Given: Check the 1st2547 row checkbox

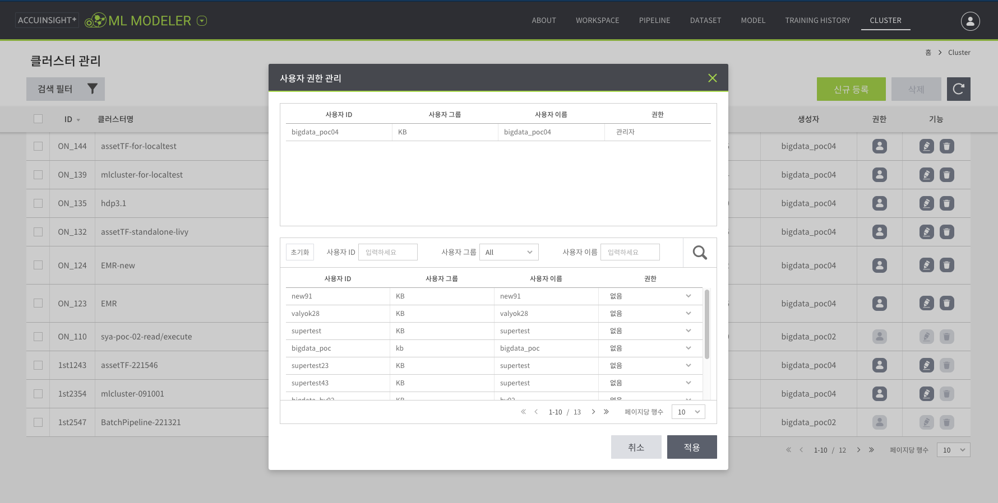Looking at the screenshot, I should 38,422.
